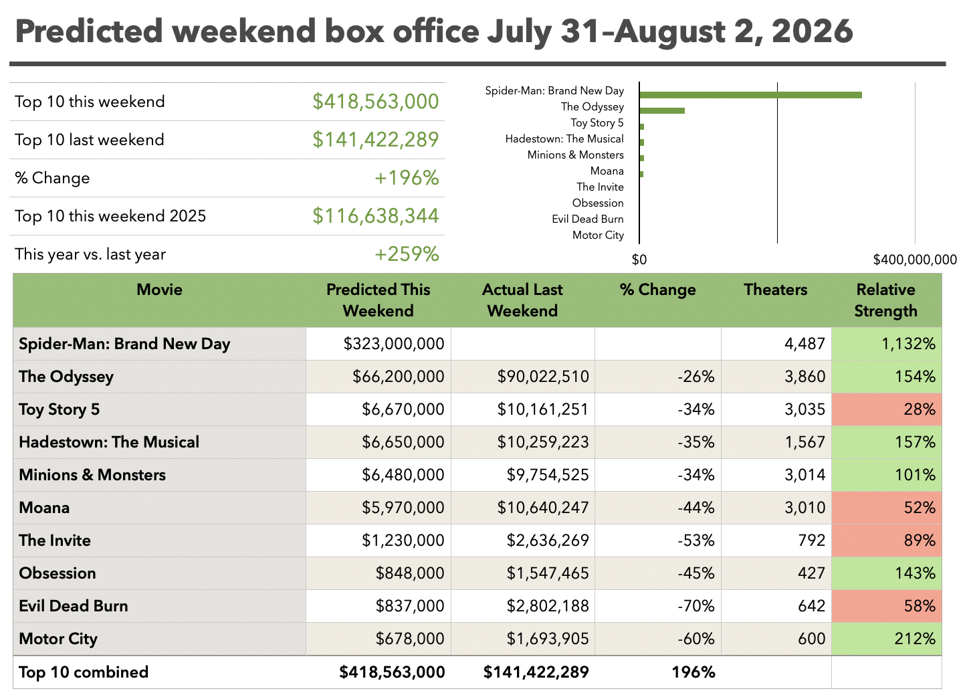
Task: Select the $2,802,188 actual cell
Action: tap(523, 606)
